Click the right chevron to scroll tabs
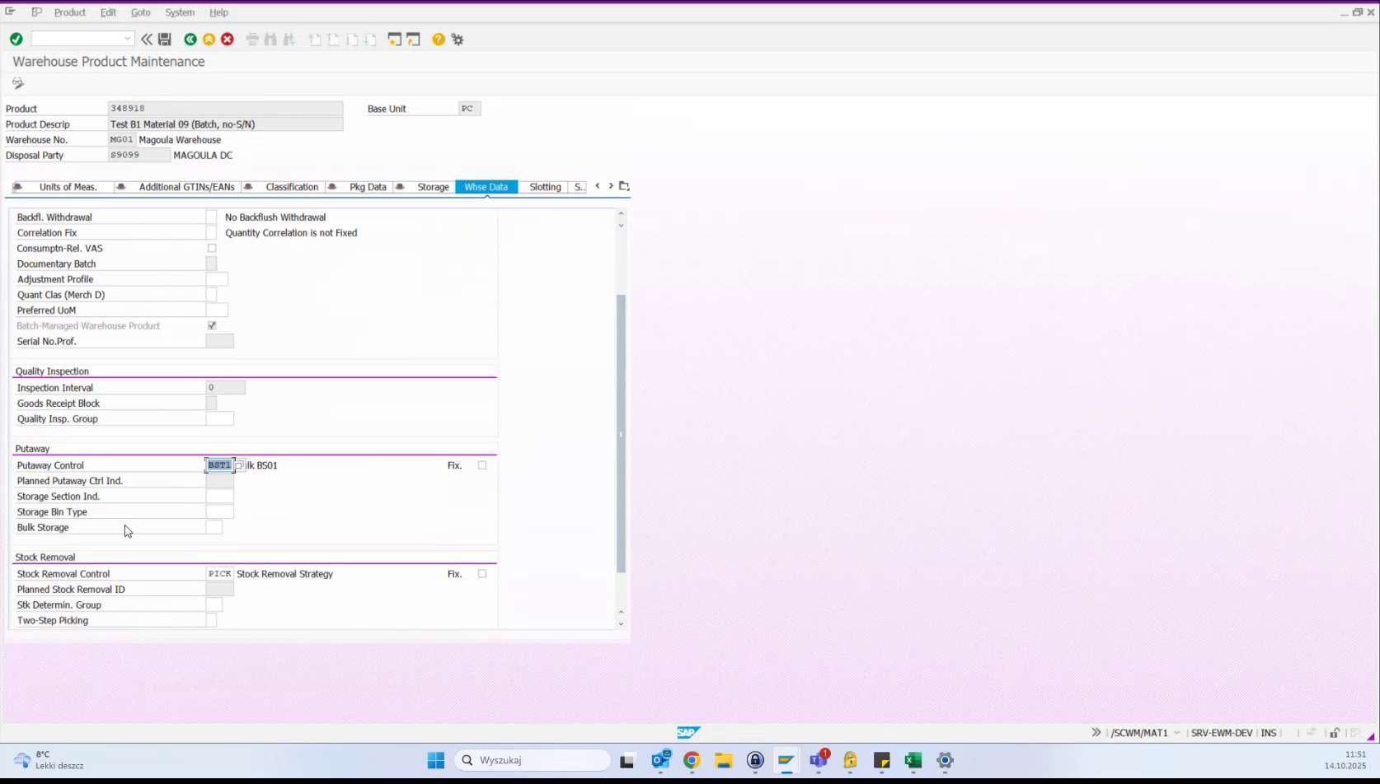This screenshot has height=784, width=1380. pos(610,186)
